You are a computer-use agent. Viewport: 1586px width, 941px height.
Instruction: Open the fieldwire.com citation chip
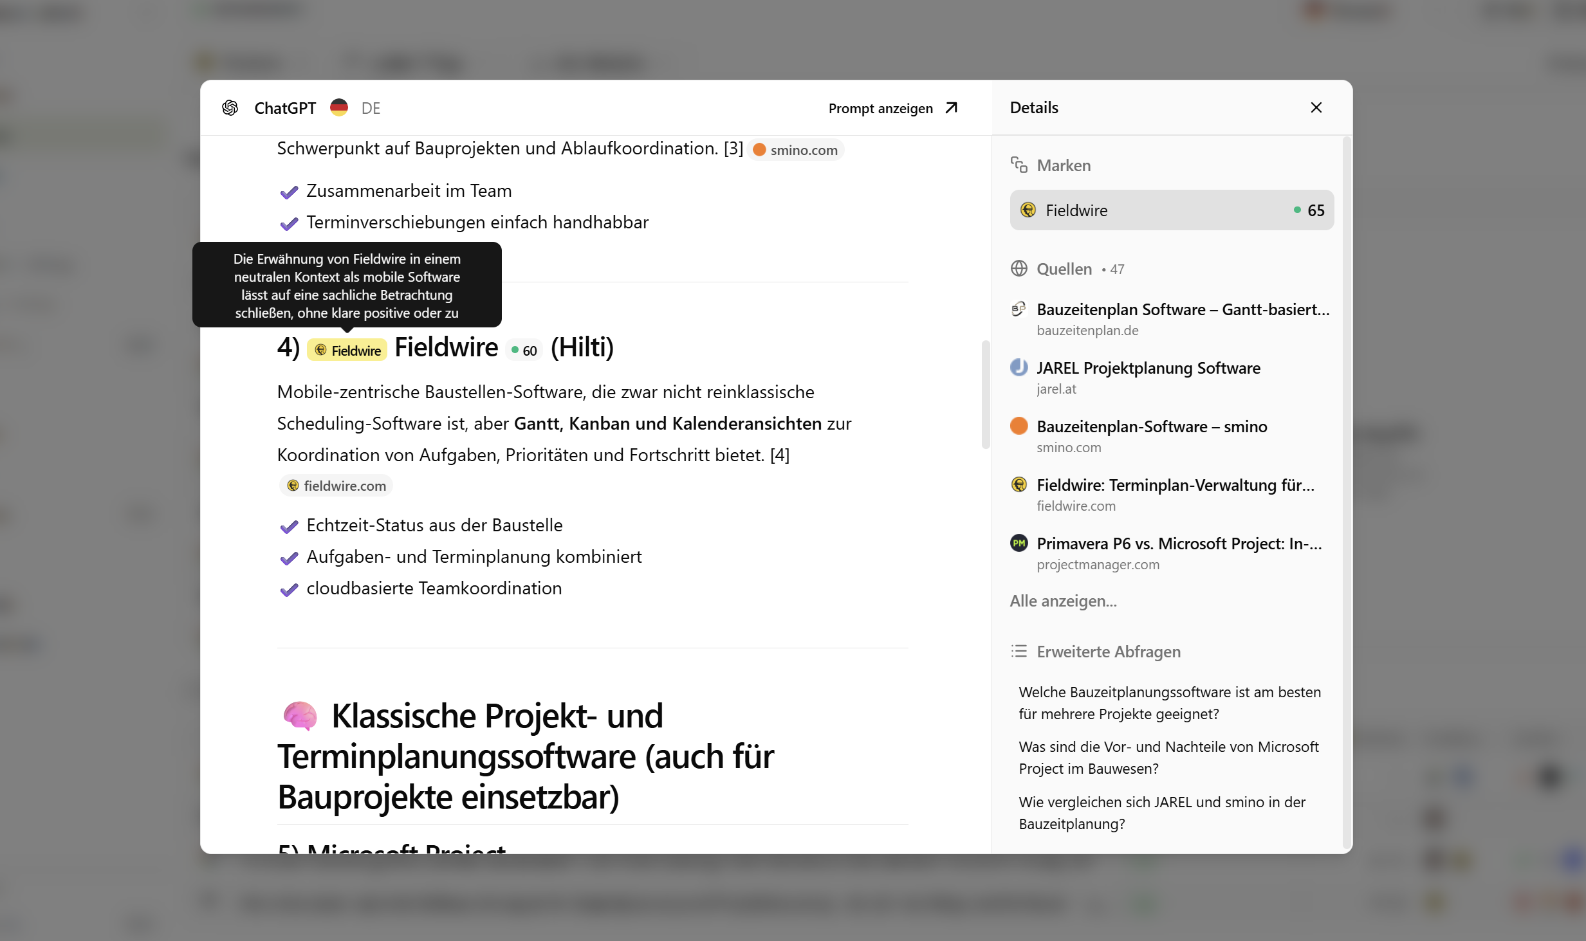335,485
